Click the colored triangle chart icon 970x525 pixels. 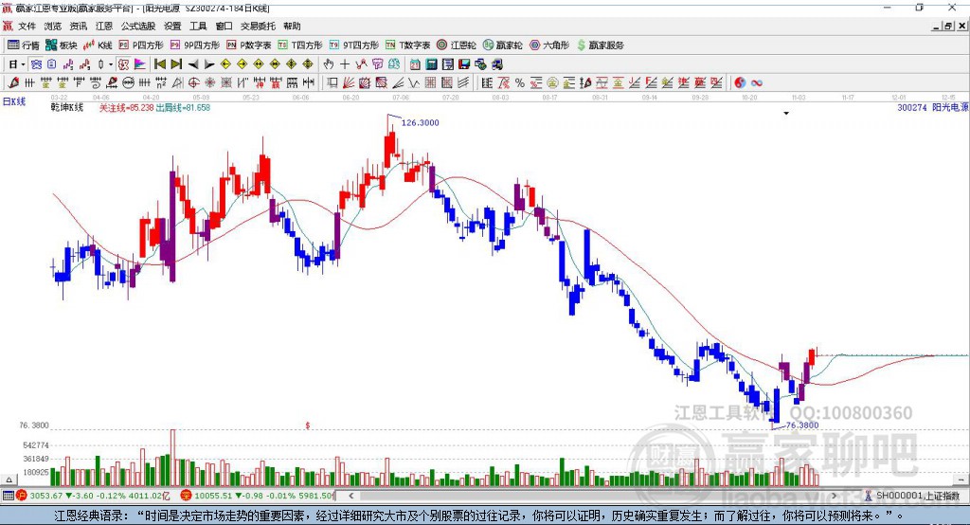click(140, 64)
